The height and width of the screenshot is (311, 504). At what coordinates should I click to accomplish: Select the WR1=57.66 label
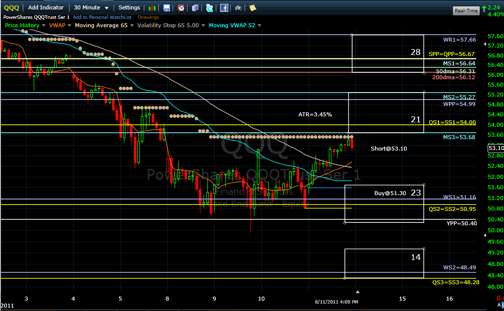(x=459, y=40)
